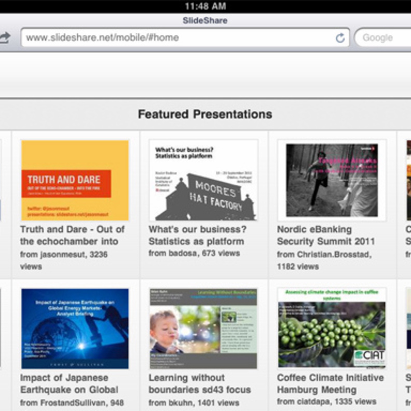Click 'from ciatdapa, 1335 views' text

pos(326,401)
